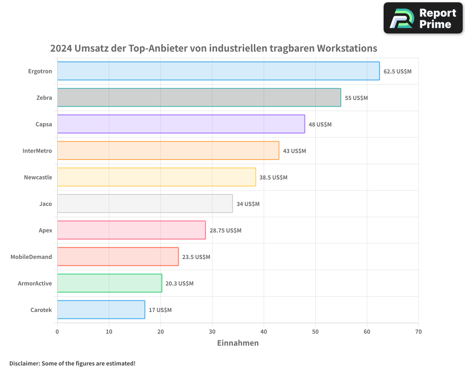Click the Capsa category label
This screenshot has width=465, height=372.
(44, 124)
